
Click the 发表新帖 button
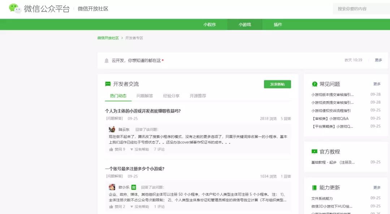[x=277, y=84]
